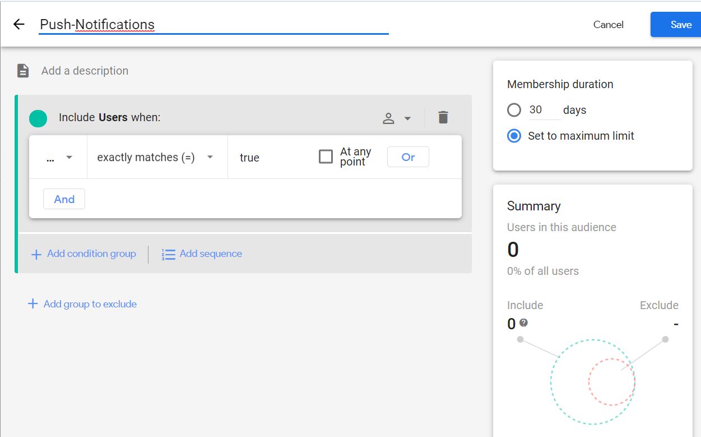
Task: Open the dimension dropdown showing ellipsis
Action: point(59,158)
